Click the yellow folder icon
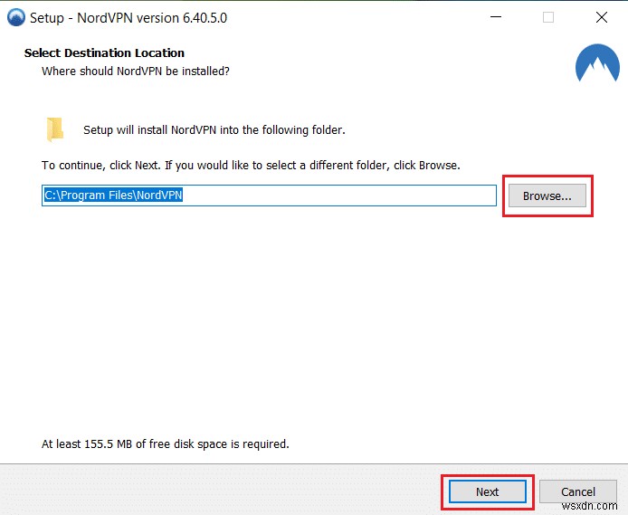The height and width of the screenshot is (515, 628). tap(55, 129)
